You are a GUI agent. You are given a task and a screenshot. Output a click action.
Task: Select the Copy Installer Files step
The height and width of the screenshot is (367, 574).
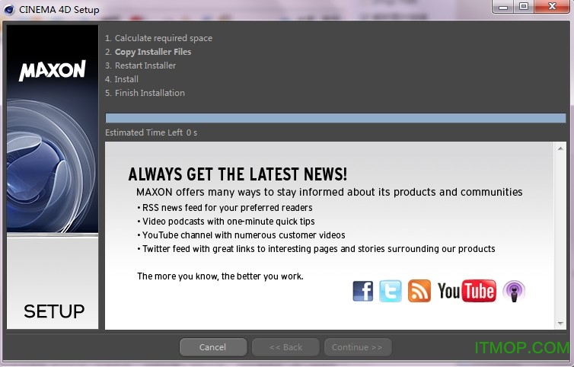152,52
